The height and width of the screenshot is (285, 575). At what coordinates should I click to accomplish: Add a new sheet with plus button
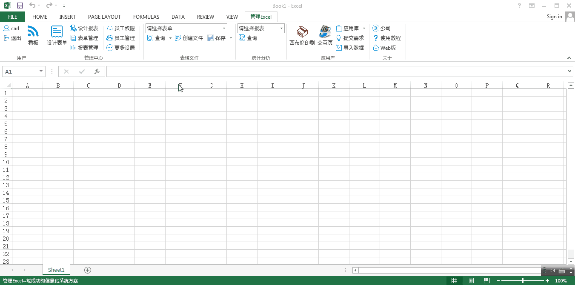[88, 270]
